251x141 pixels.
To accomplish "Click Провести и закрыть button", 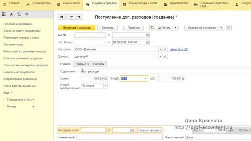I will tap(76, 27).
